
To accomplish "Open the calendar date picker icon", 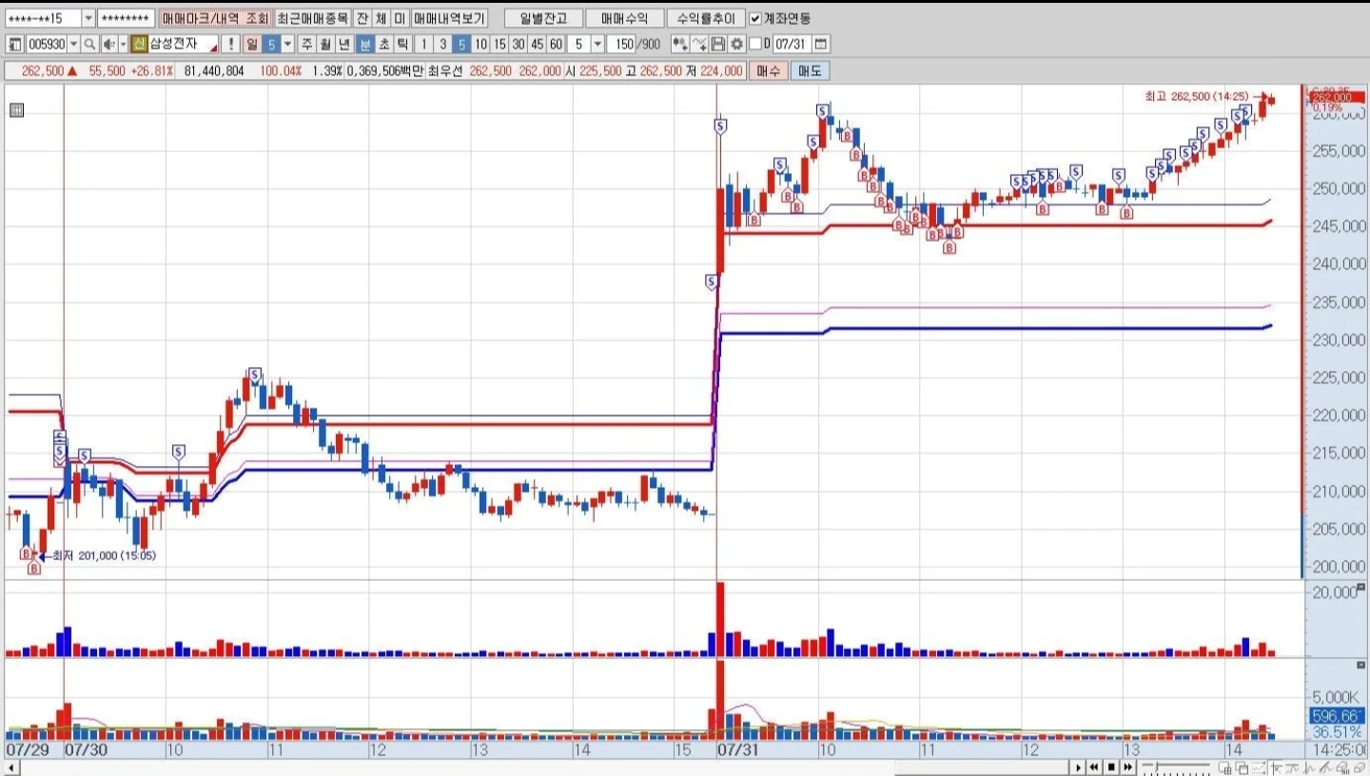I will [821, 44].
